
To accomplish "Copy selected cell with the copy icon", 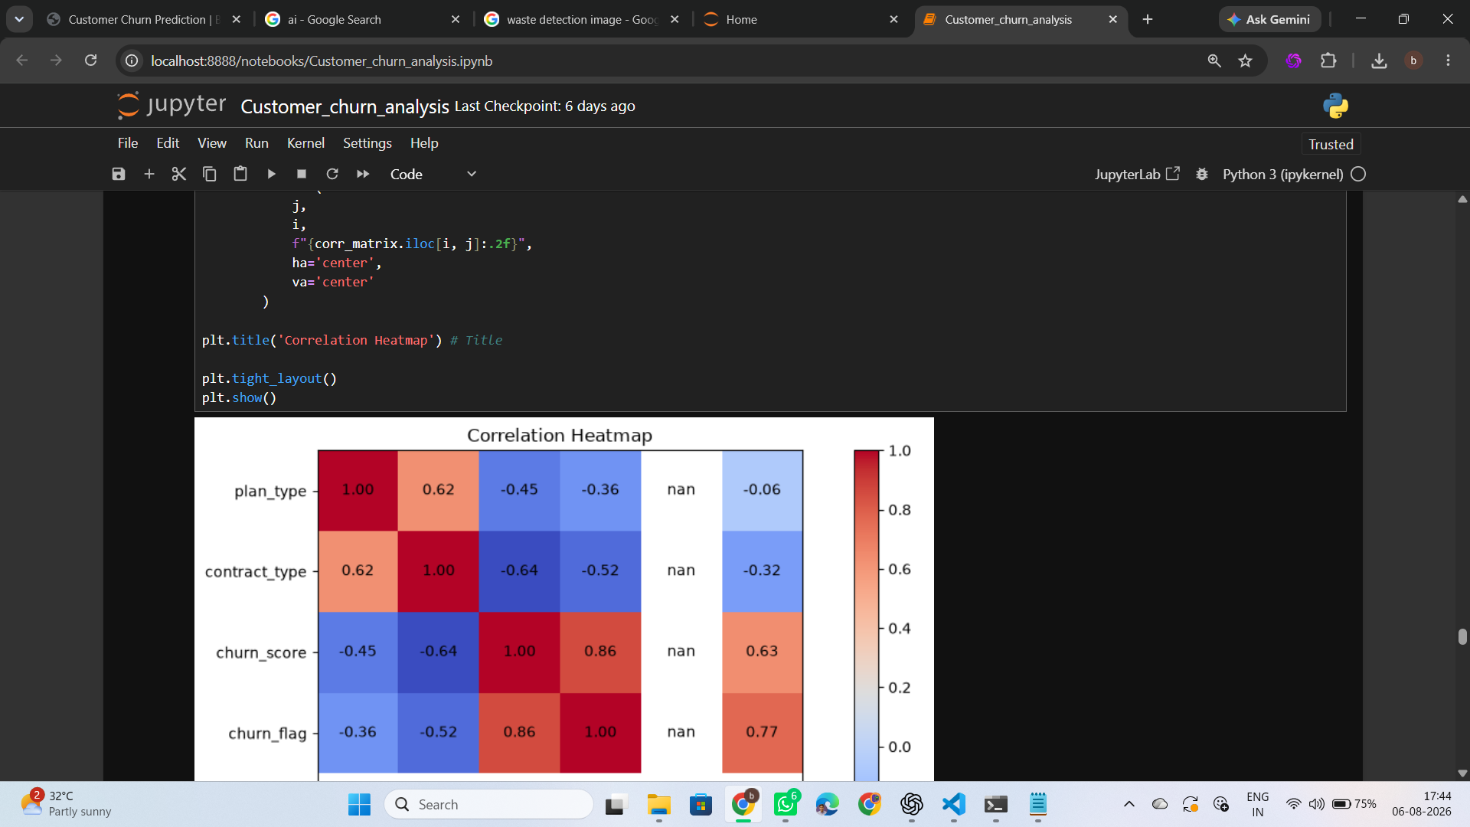I will point(210,175).
